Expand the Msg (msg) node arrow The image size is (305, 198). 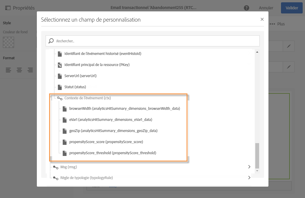point(249,167)
